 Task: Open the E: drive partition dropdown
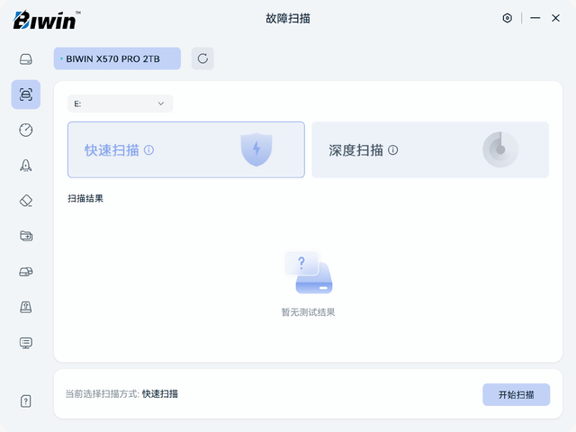pos(120,103)
